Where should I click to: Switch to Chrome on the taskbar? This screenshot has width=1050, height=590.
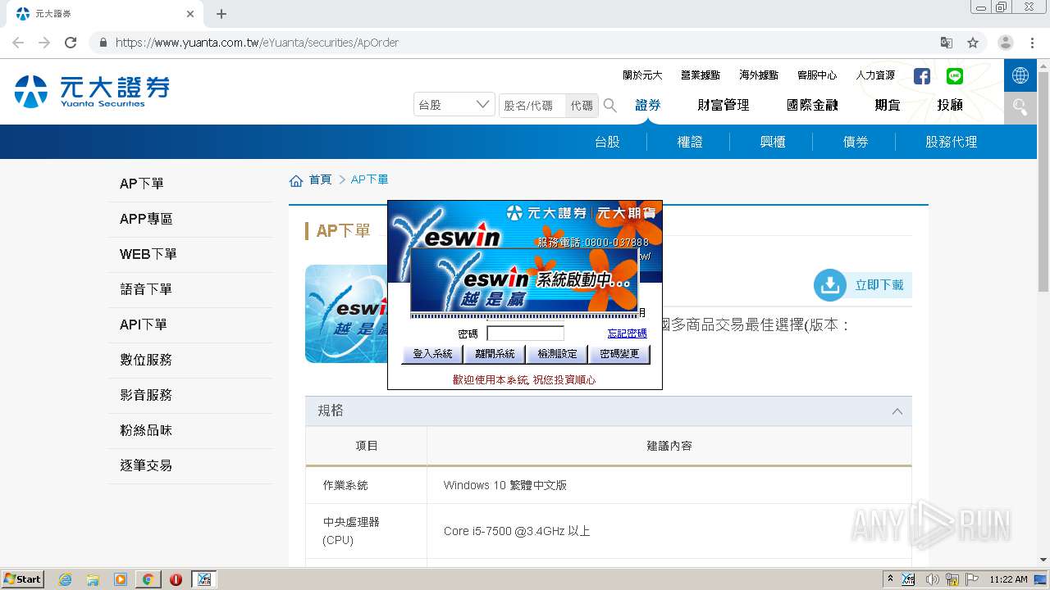tap(148, 579)
